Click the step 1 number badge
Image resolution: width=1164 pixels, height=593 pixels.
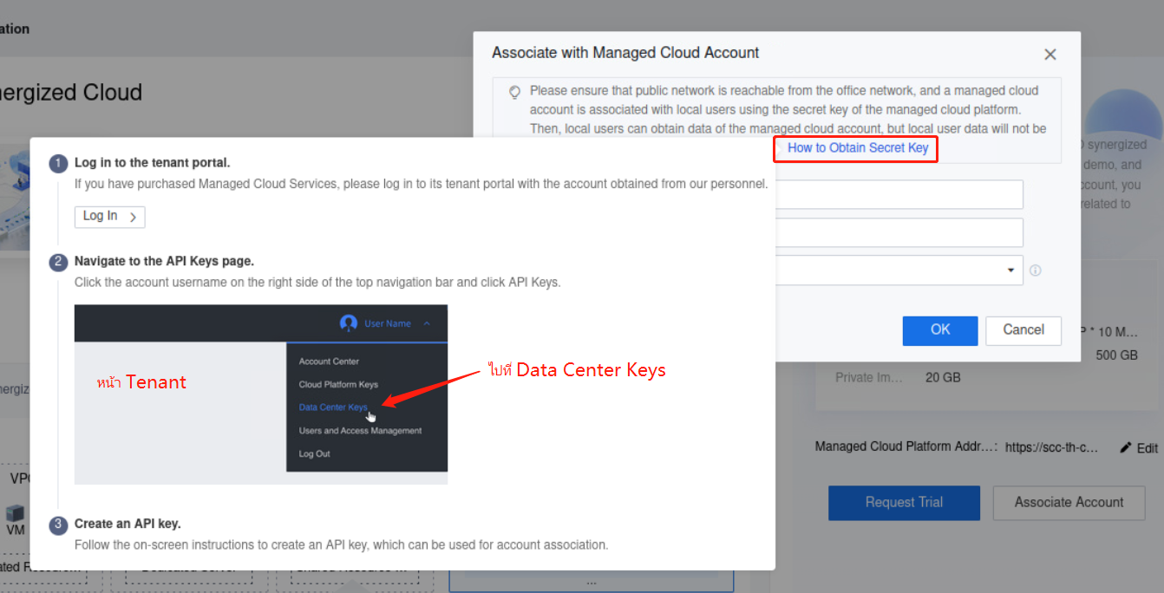tap(58, 163)
